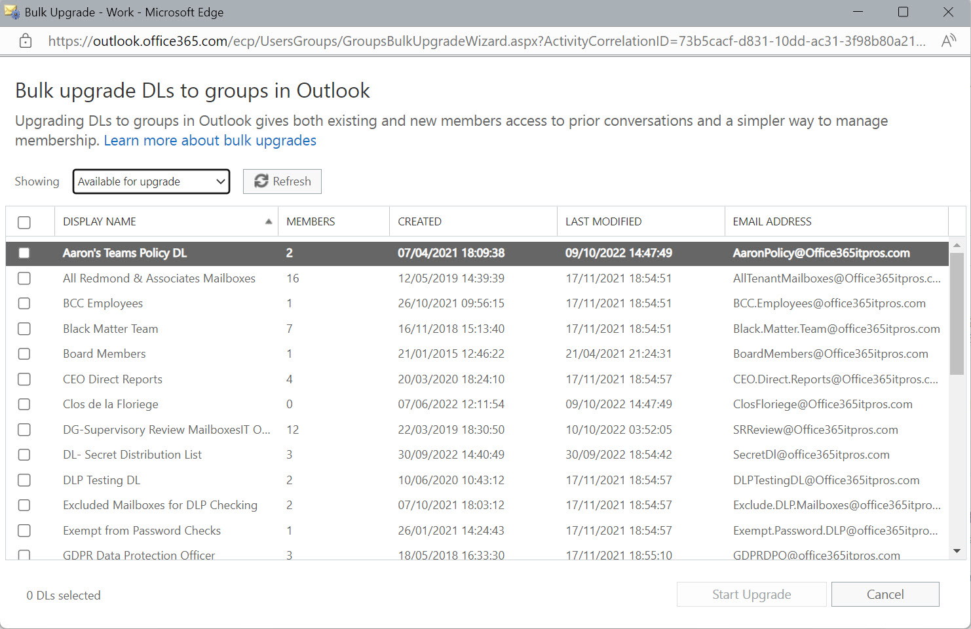
Task: Select the Black Matter Team checkbox
Action: 24,329
